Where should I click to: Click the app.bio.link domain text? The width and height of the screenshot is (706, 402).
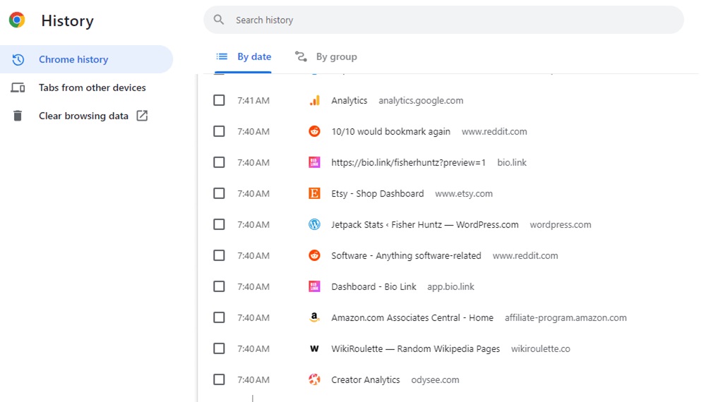click(450, 287)
